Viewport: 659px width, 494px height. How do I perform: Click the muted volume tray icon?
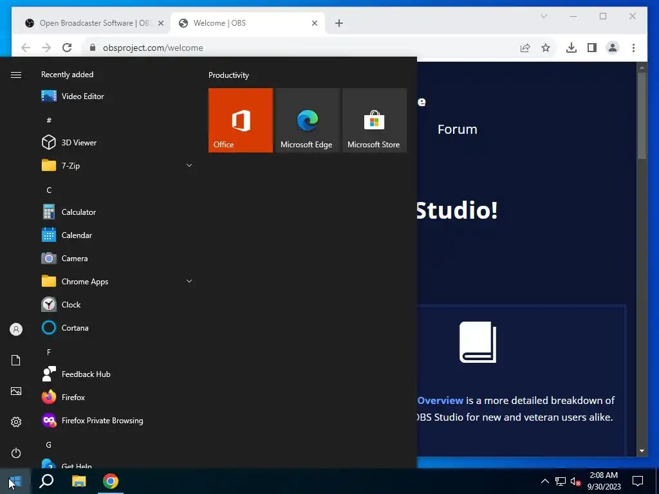(575, 481)
